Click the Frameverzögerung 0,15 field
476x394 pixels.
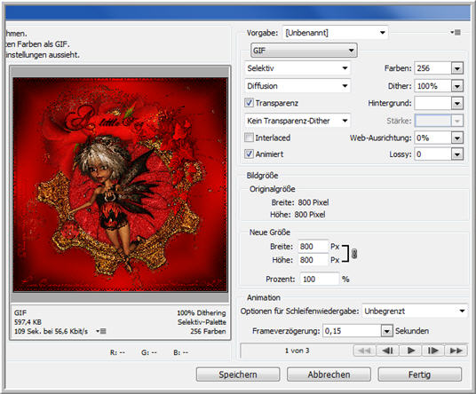pyautogui.click(x=353, y=331)
